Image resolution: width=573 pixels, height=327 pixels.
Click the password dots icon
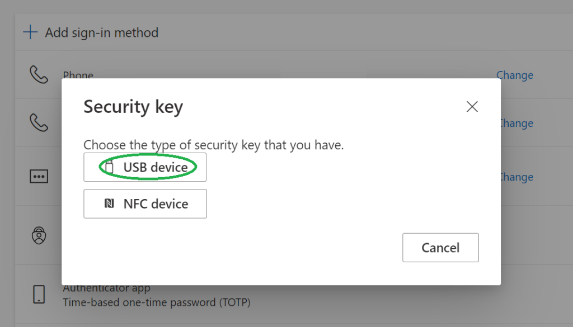pos(39,177)
